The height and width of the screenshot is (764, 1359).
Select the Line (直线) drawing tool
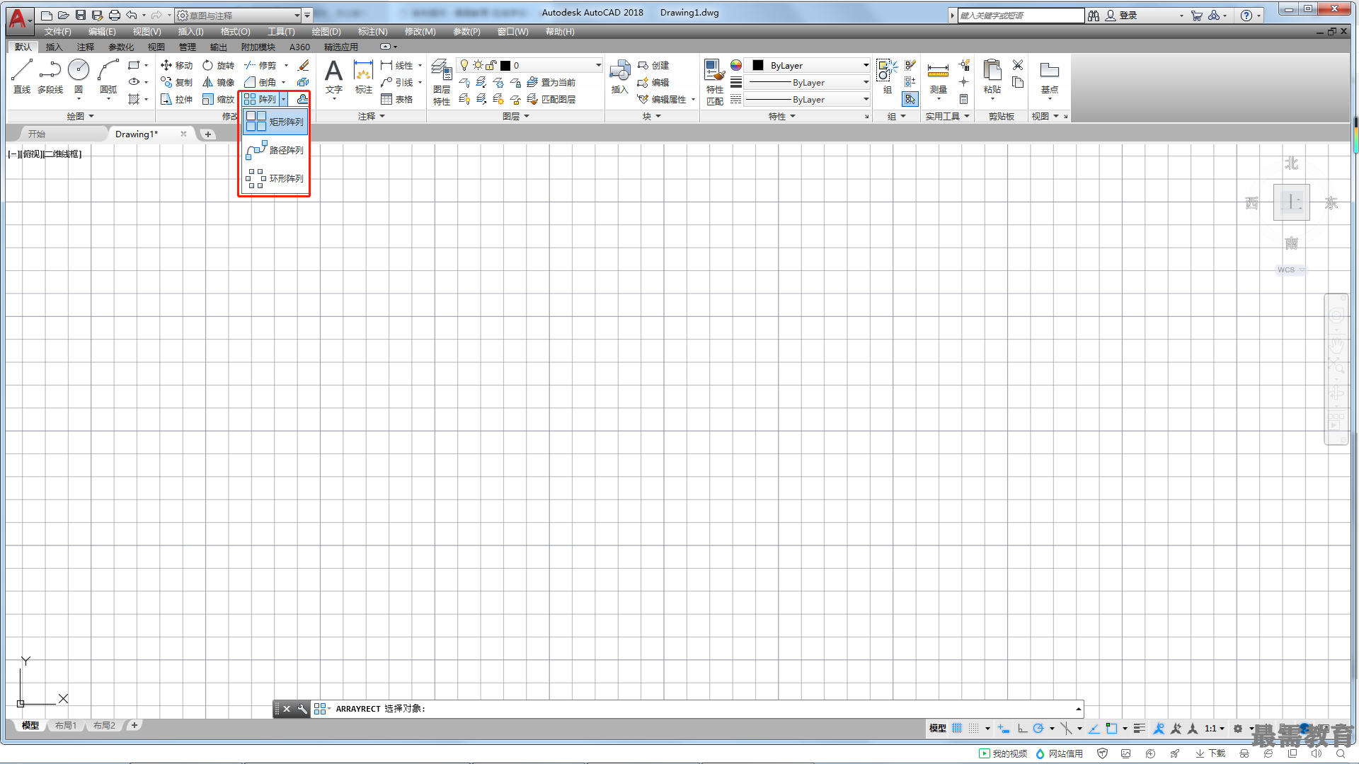click(x=21, y=76)
